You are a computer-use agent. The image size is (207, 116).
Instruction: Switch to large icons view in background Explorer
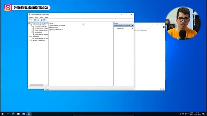pos(163,89)
